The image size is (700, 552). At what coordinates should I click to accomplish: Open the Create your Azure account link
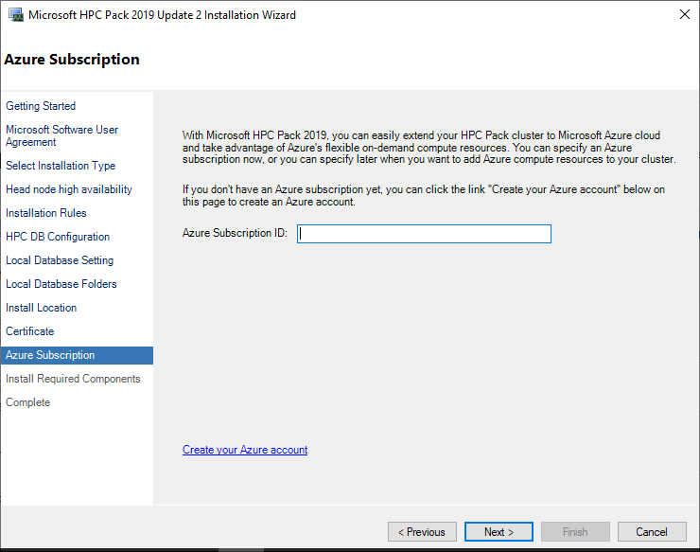(245, 450)
